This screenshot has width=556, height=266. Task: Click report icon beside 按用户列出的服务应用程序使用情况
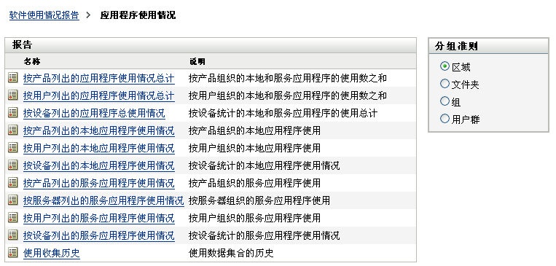[x=13, y=218]
